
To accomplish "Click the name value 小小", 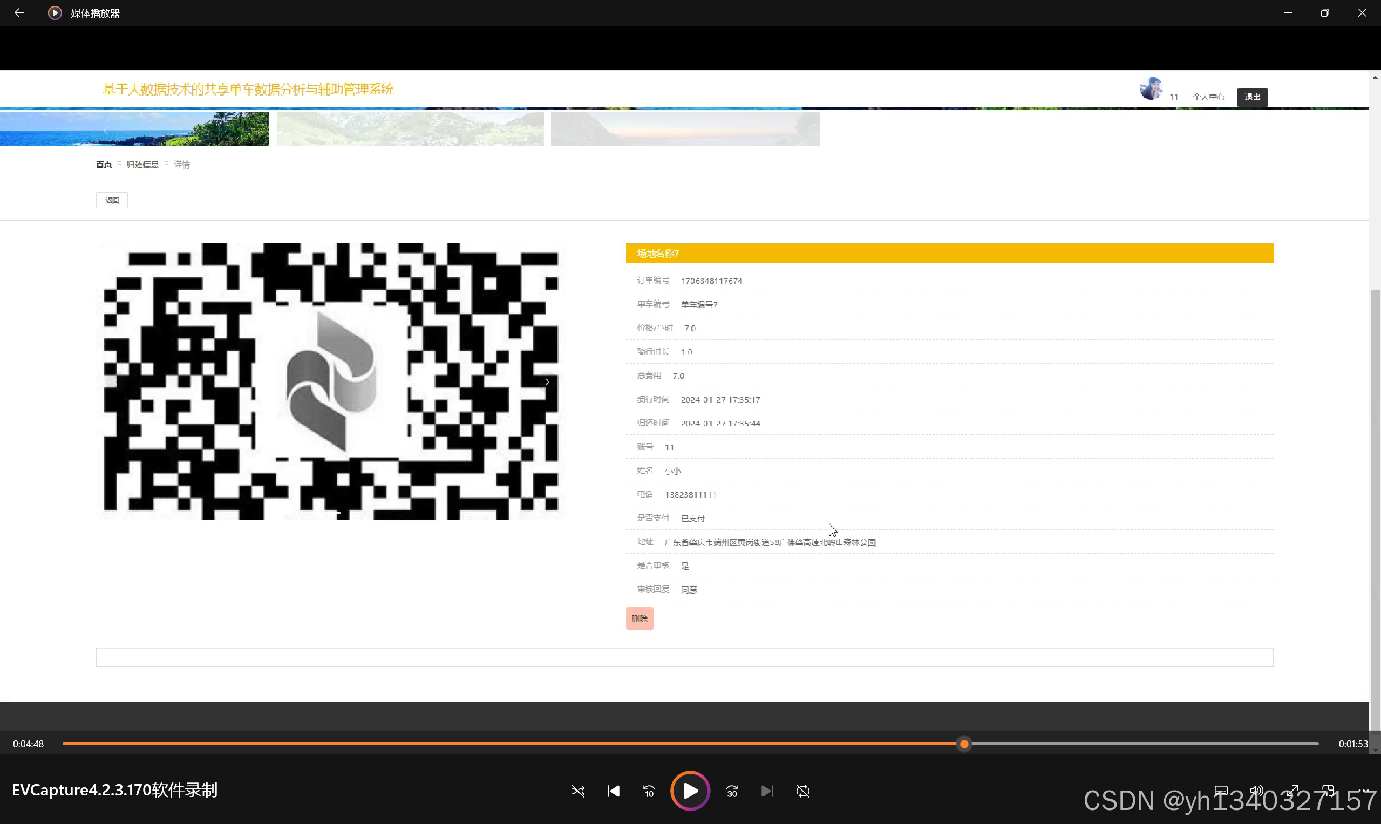I will point(672,471).
